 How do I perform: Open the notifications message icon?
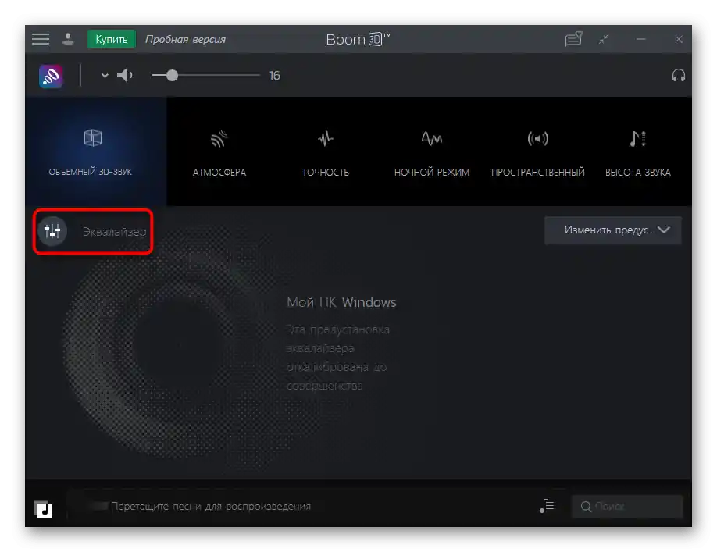pyautogui.click(x=573, y=39)
